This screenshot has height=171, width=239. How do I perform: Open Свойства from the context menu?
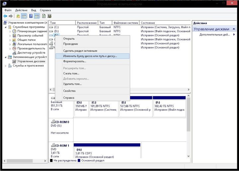(93, 91)
